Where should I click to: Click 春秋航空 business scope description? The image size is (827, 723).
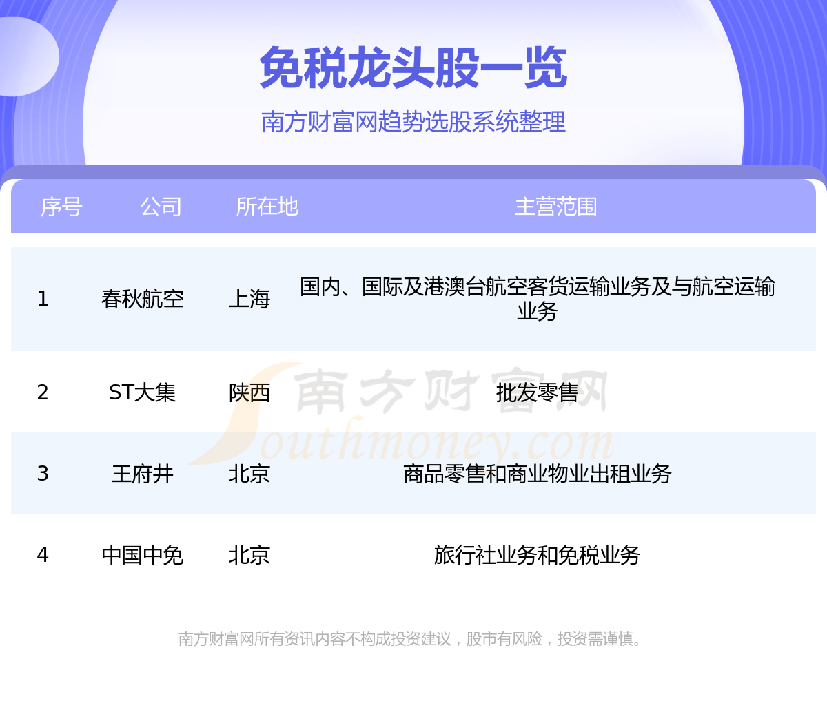point(538,299)
